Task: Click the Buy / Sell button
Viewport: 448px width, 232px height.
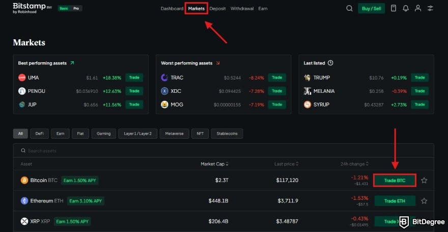Action: click(372, 8)
